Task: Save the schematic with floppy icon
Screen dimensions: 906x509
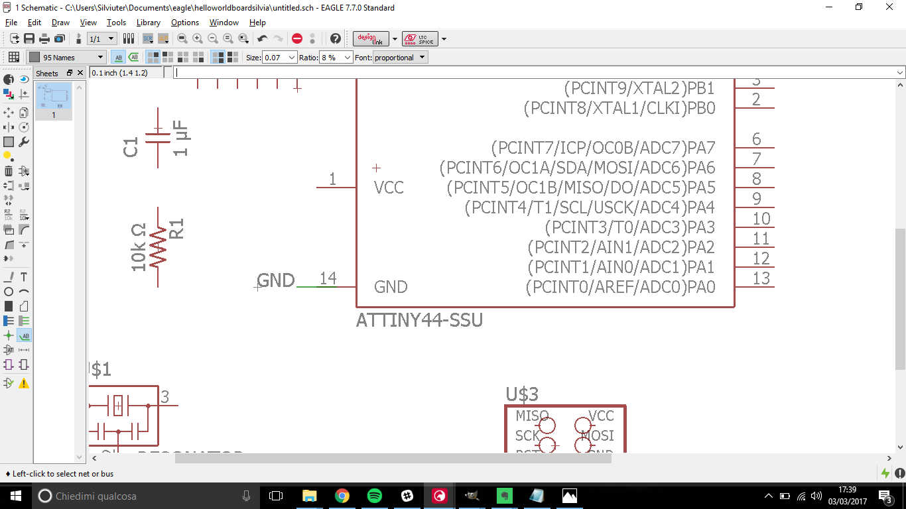Action: click(x=29, y=38)
